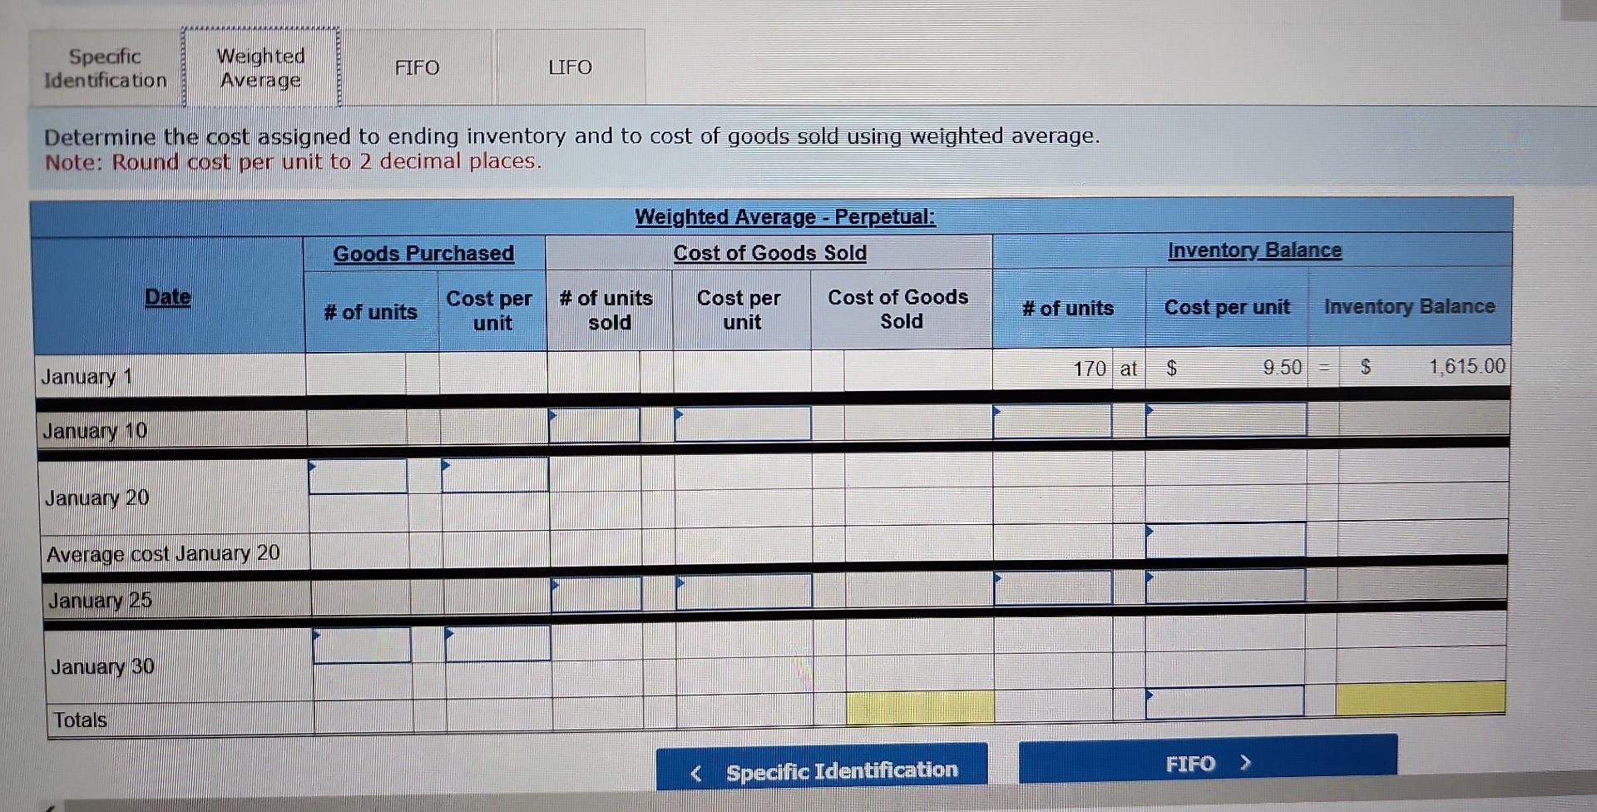This screenshot has height=812, width=1597.
Task: Click the January 1 row label
Action: pyautogui.click(x=87, y=377)
